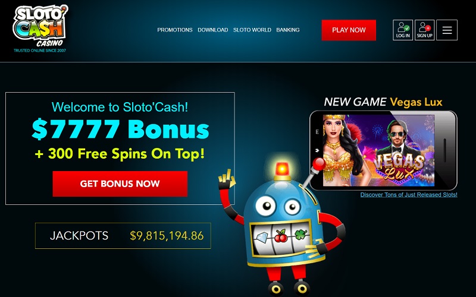Click the robot mascot's red siren light

pos(282,171)
